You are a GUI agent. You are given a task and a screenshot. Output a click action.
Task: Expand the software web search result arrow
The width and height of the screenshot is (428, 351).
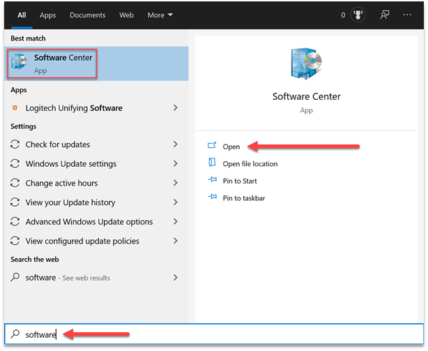point(175,278)
